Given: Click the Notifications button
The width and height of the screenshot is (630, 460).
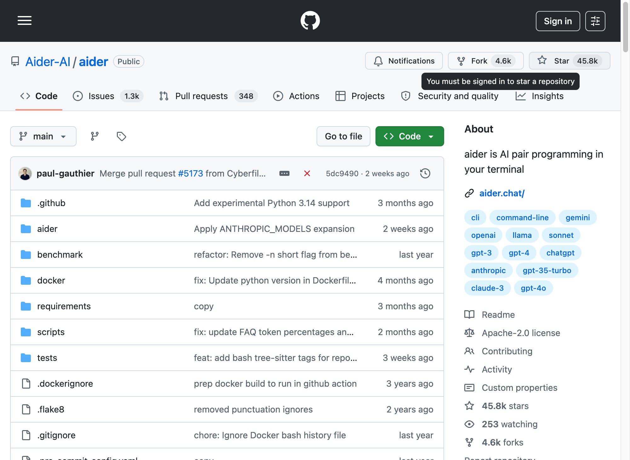Looking at the screenshot, I should 404,61.
